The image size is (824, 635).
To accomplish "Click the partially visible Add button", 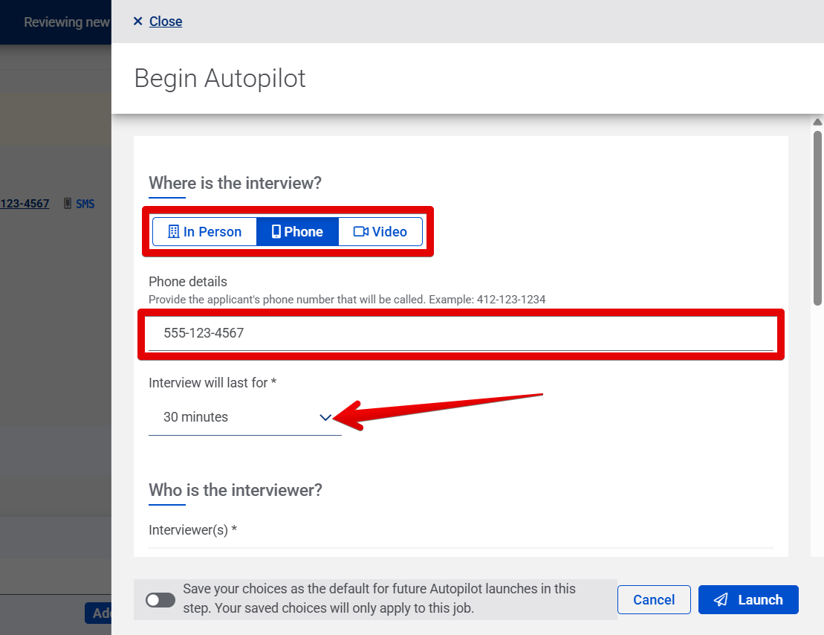I will pos(99,613).
